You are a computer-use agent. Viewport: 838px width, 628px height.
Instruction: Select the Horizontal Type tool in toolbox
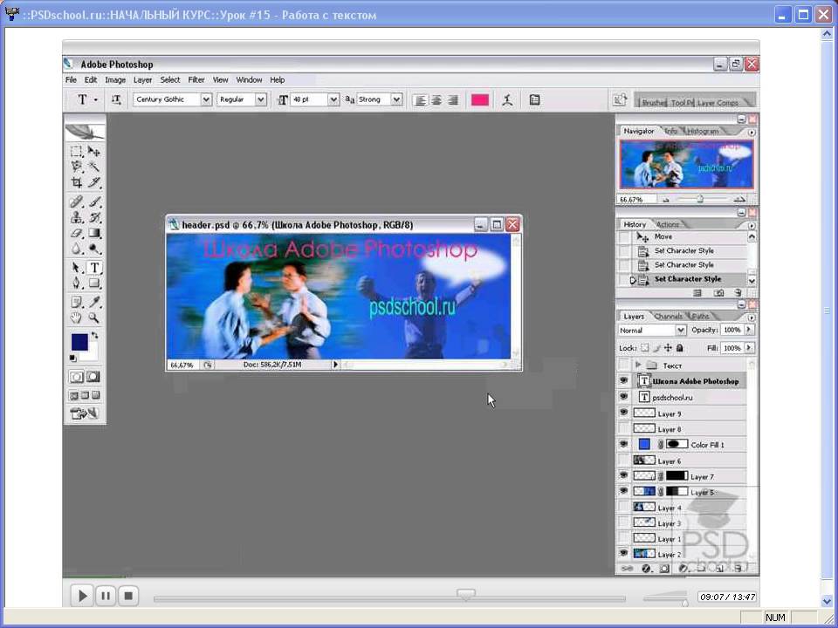(x=94, y=268)
